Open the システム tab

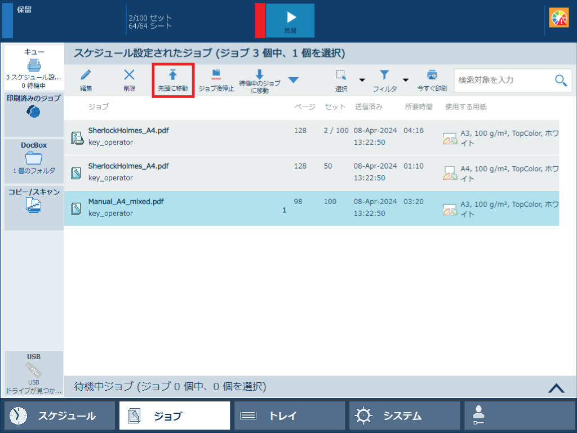pyautogui.click(x=403, y=416)
